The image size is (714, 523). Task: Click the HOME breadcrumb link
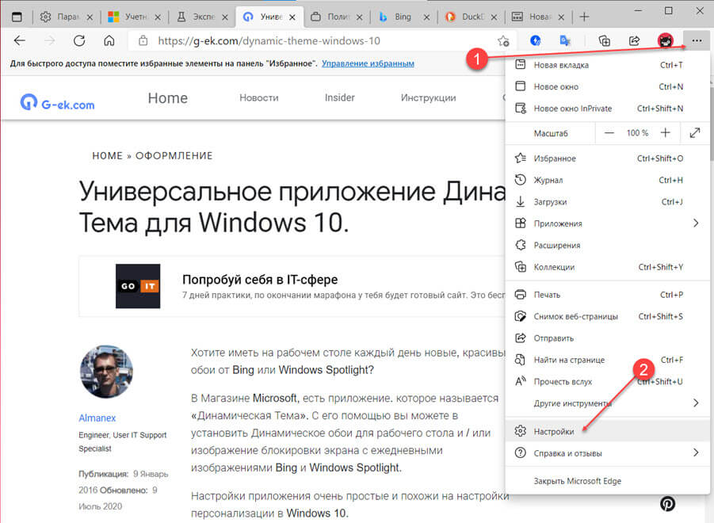click(x=108, y=155)
